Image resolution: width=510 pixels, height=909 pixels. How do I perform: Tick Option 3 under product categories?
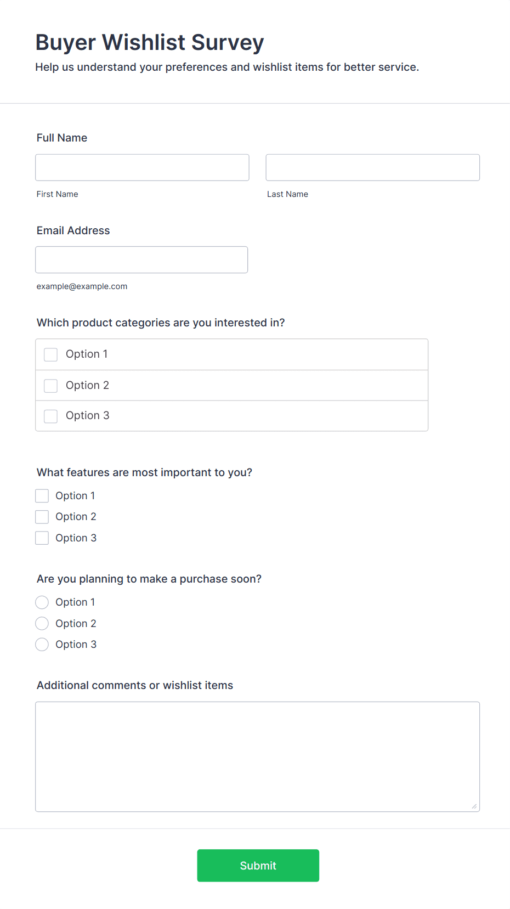(x=51, y=416)
